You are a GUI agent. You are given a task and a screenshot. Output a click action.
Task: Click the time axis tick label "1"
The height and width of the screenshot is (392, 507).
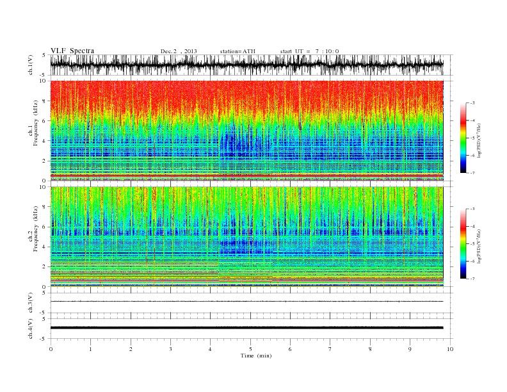point(90,349)
